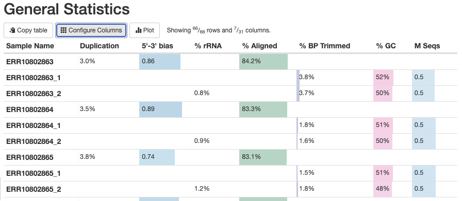Click the bar chart icon on Plot
This screenshot has width=462, height=201.
pos(139,30)
